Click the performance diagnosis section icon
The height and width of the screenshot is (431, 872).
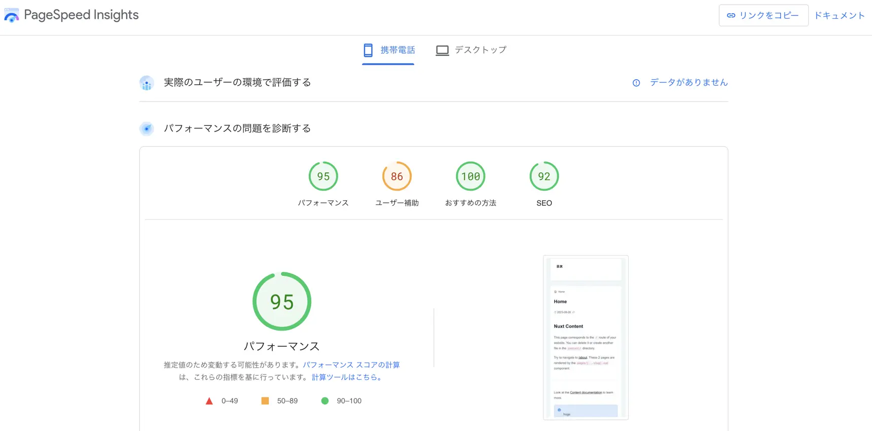click(x=147, y=129)
